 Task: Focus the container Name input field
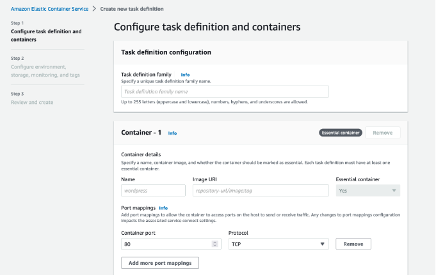pos(153,190)
